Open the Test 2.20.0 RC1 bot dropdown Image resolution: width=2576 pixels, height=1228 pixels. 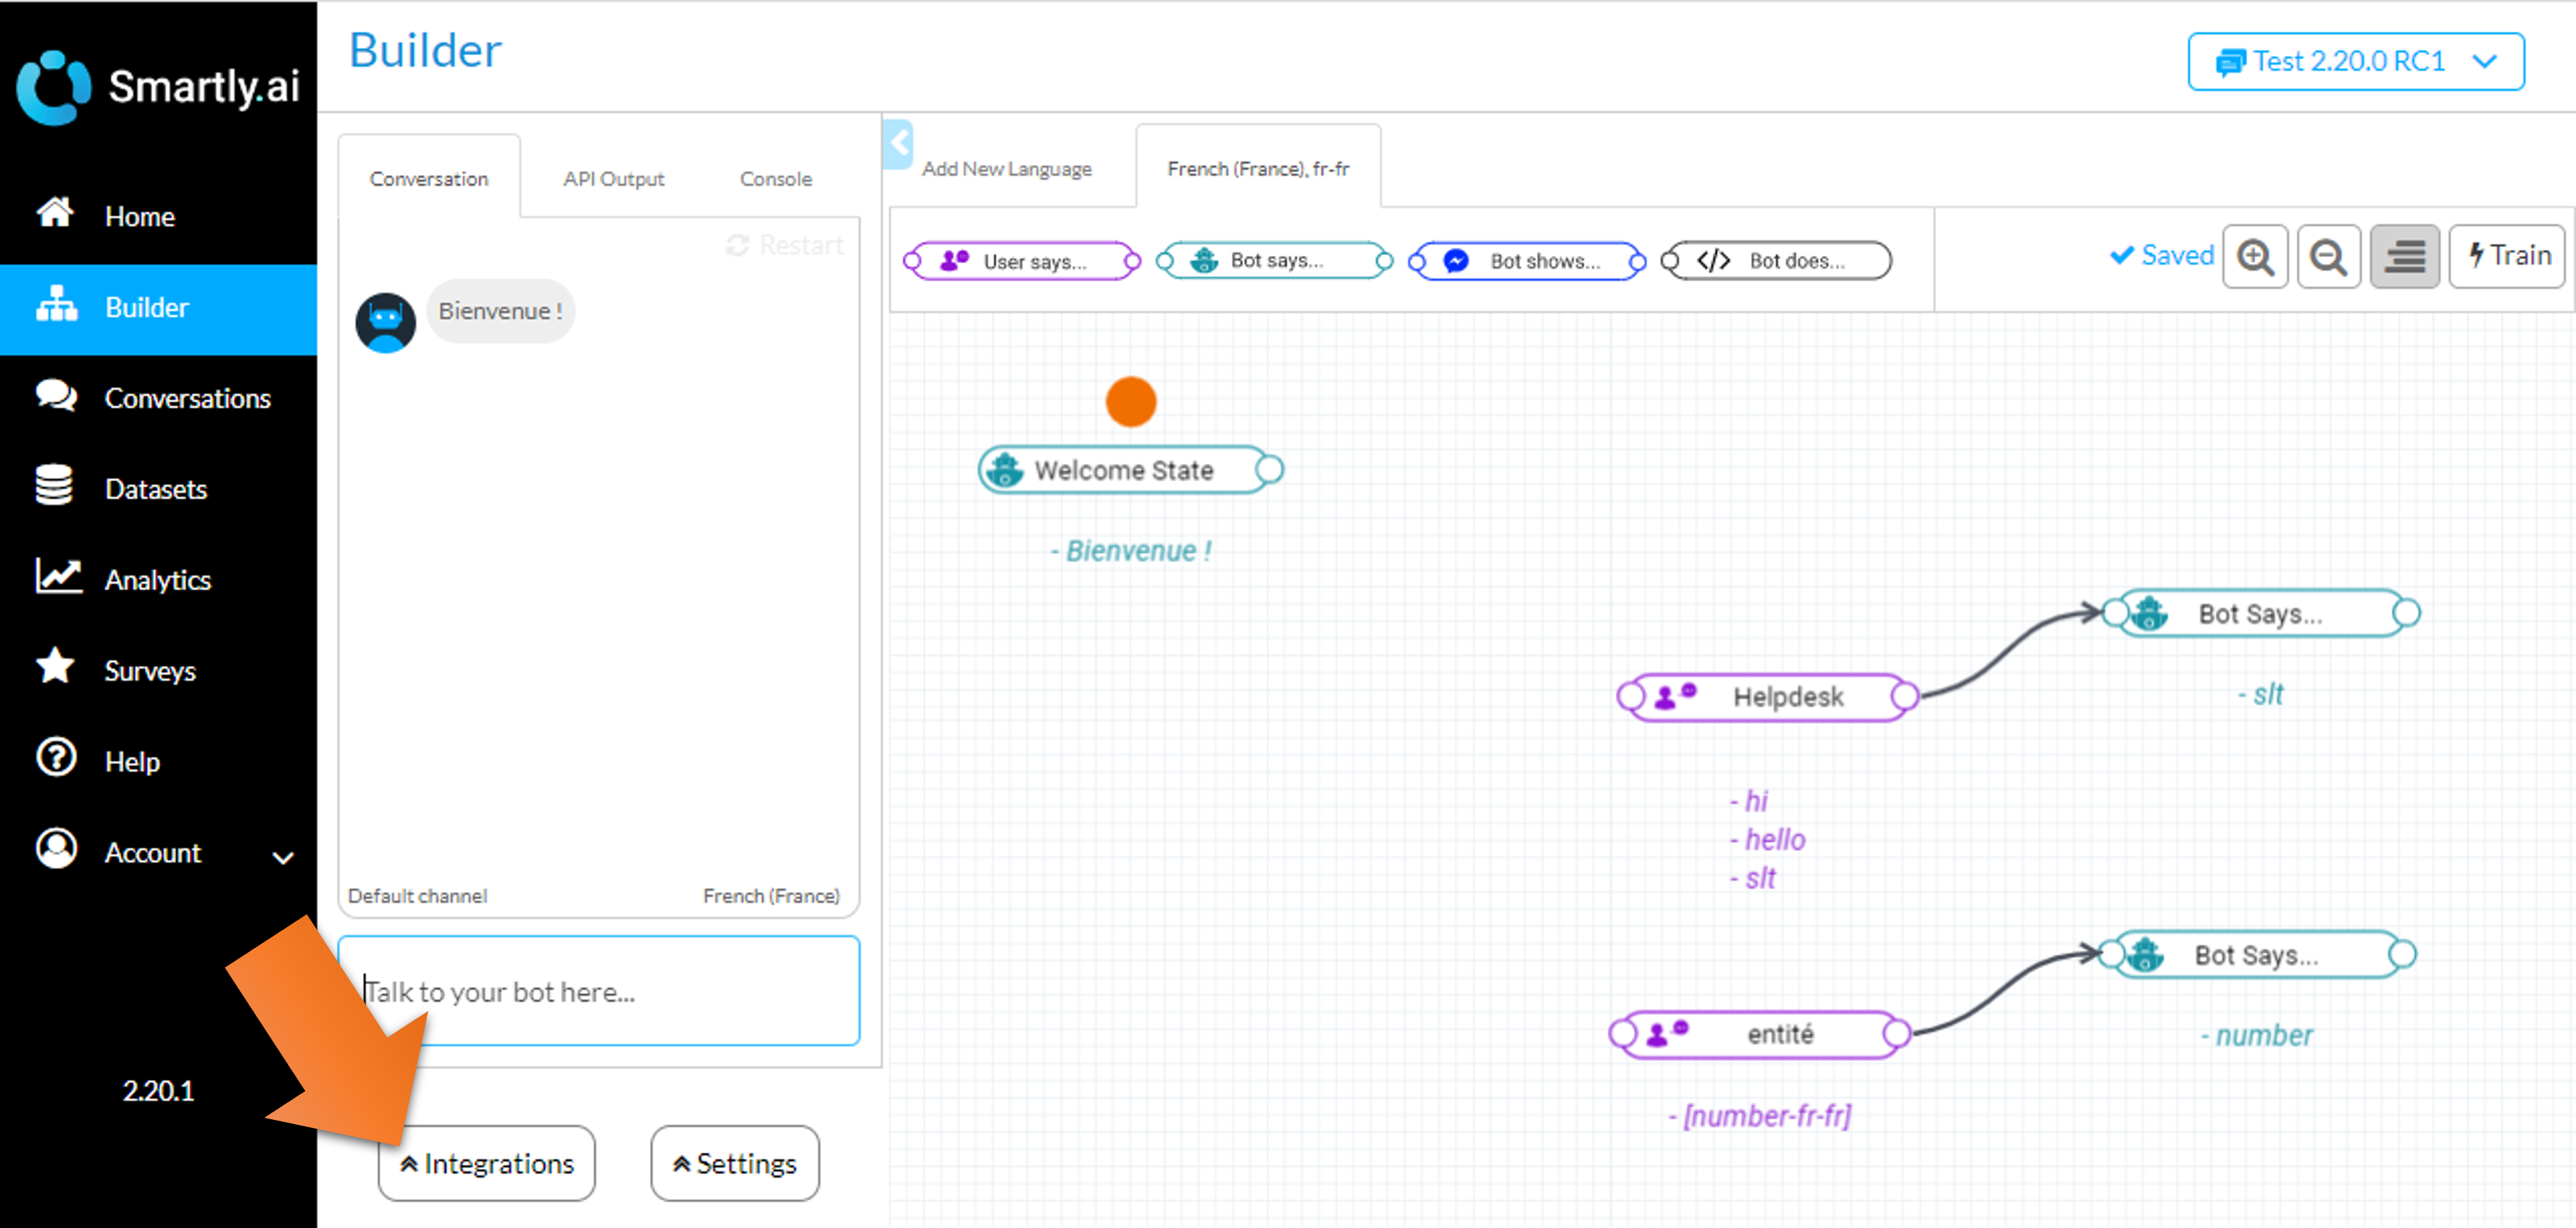point(2355,62)
